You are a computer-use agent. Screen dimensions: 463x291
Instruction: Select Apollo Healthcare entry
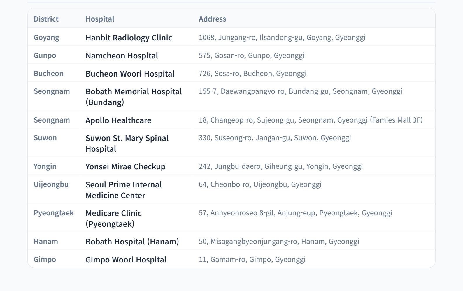118,120
